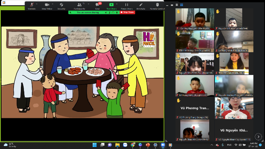Open the Security shield menu
The height and width of the screenshot is (149, 265).
pos(62,6)
